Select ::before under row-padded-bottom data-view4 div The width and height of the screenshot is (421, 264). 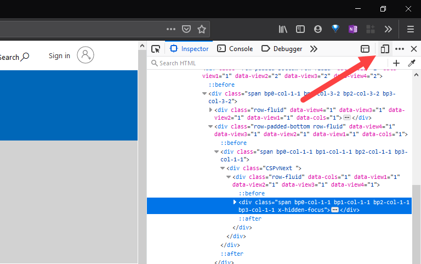pyautogui.click(x=234, y=143)
